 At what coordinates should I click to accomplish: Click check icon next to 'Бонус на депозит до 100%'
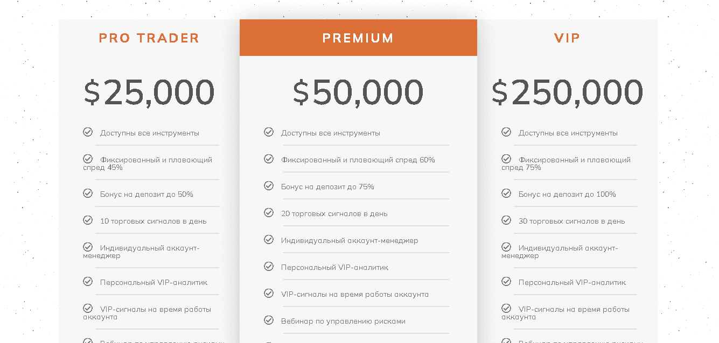pos(506,193)
